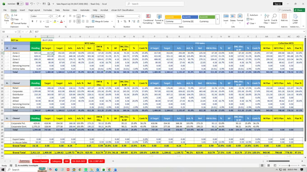Open the Category sheet tab
Screen dimensions: 307x172
click(56, 161)
